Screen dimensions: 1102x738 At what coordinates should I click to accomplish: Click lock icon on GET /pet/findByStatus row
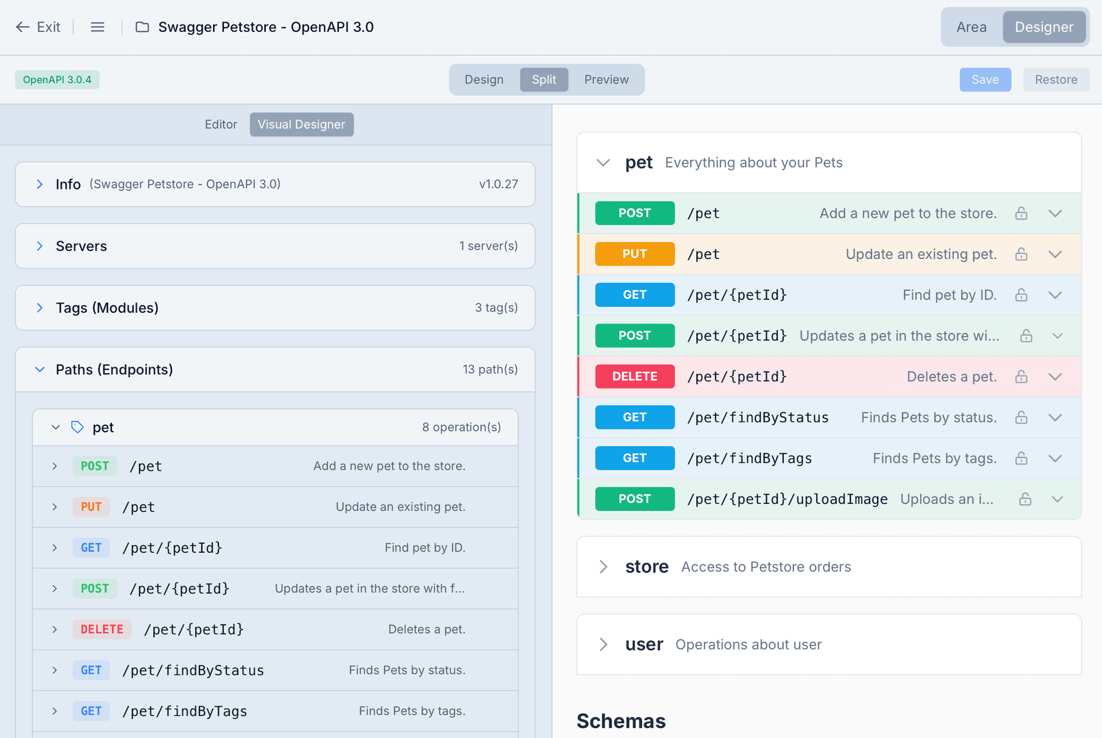pyautogui.click(x=1021, y=418)
